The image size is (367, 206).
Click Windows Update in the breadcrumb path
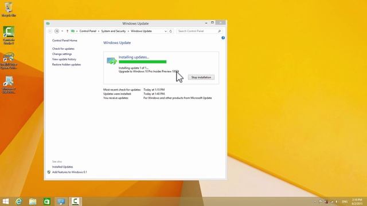pos(141,31)
